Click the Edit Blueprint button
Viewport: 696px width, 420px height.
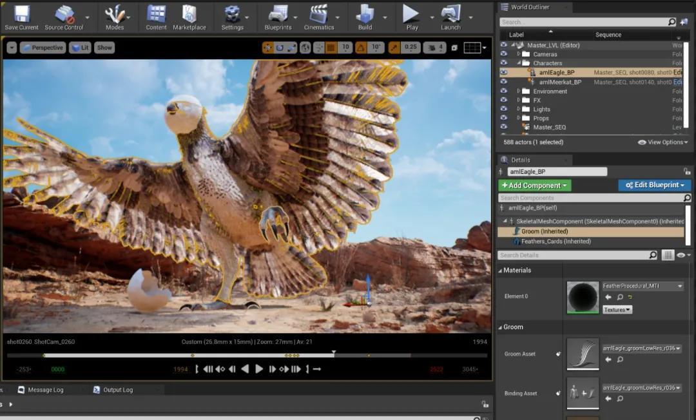[x=654, y=185]
